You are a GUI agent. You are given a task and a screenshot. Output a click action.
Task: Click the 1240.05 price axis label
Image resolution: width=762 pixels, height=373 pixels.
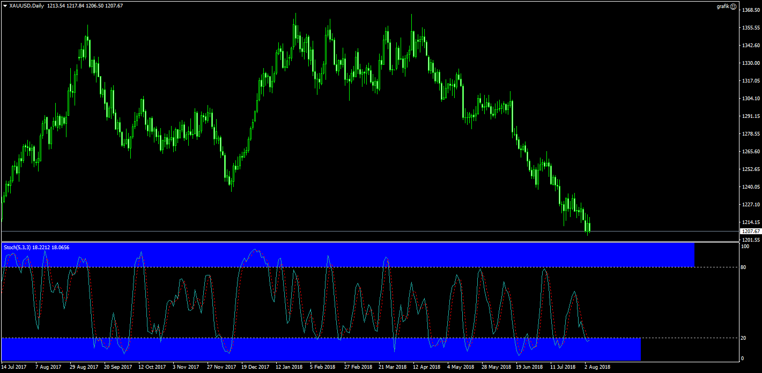tap(751, 186)
